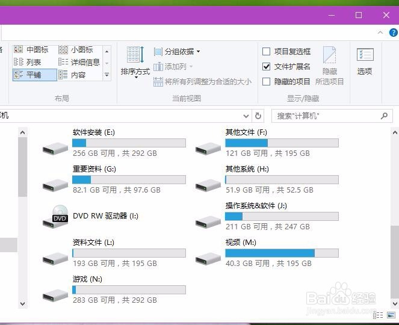This screenshot has width=399, height=325.
Task: Select the 游戏 (N:) drive icon
Action: point(55,296)
